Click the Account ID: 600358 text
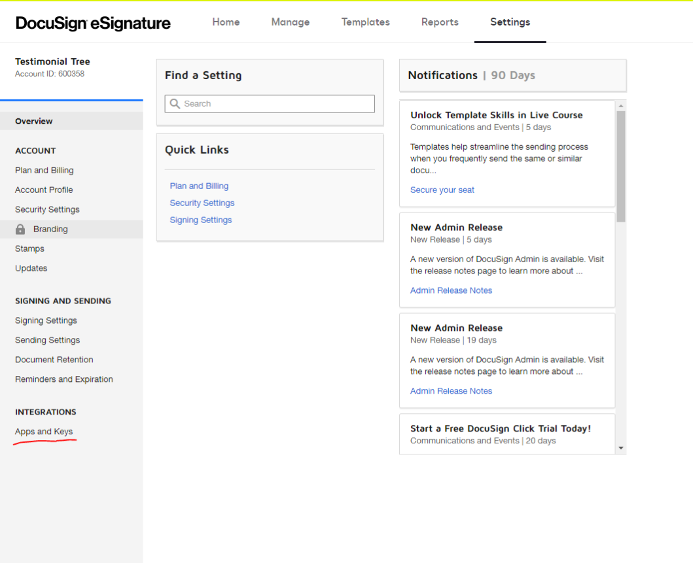The image size is (693, 563). pos(50,74)
